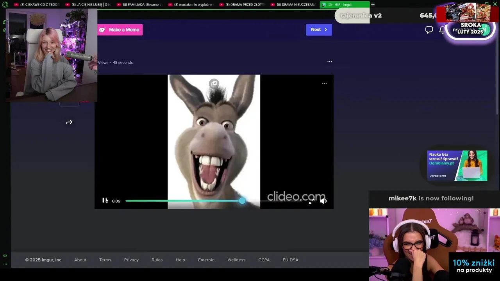Click the open-in-new-window icon atop the video
The image size is (500, 281).
214,84
